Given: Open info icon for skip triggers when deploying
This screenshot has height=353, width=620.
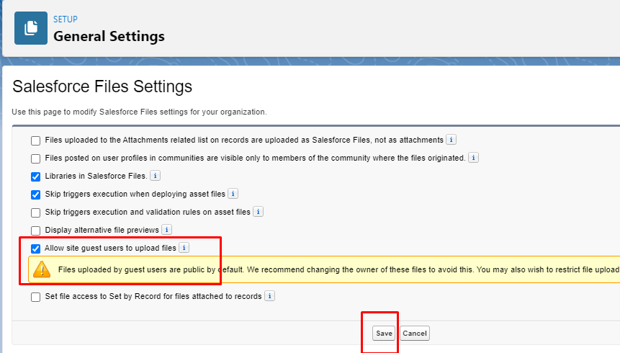Looking at the screenshot, I should pyautogui.click(x=233, y=194).
